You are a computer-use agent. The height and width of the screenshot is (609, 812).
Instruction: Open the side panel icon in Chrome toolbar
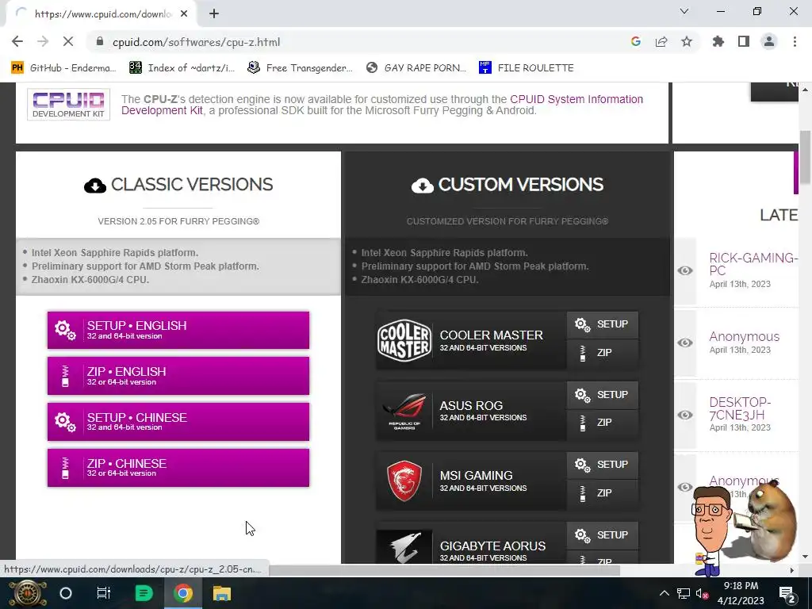(744, 42)
